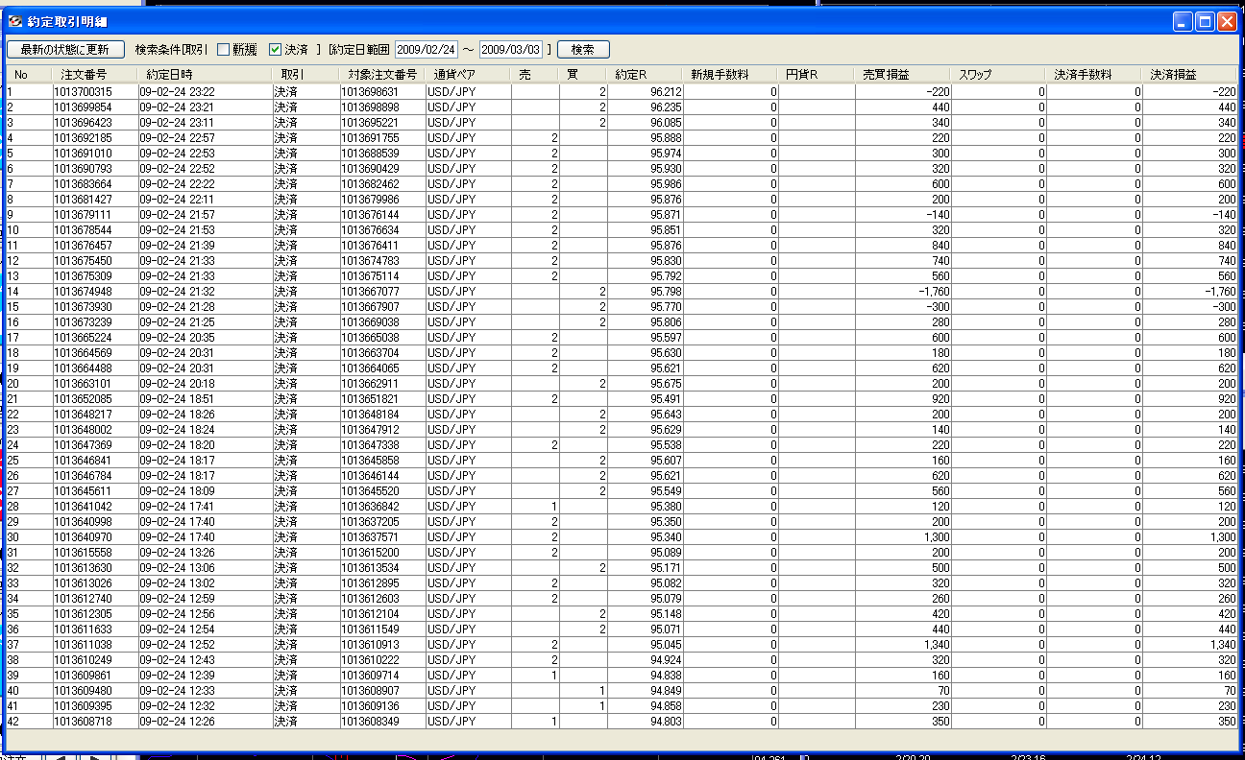Click the timestamp 09-02-24 22:57
1245x760 pixels.
click(177, 138)
